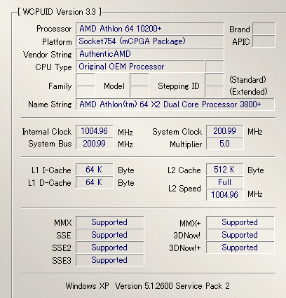Click the L1 I-Cache label
Image resolution: width=286 pixels, height=298 pixels.
(x=51, y=170)
